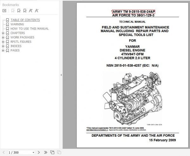Click the add new bookmark icon
Viewport: 190px width, 156px height.
click(19, 11)
